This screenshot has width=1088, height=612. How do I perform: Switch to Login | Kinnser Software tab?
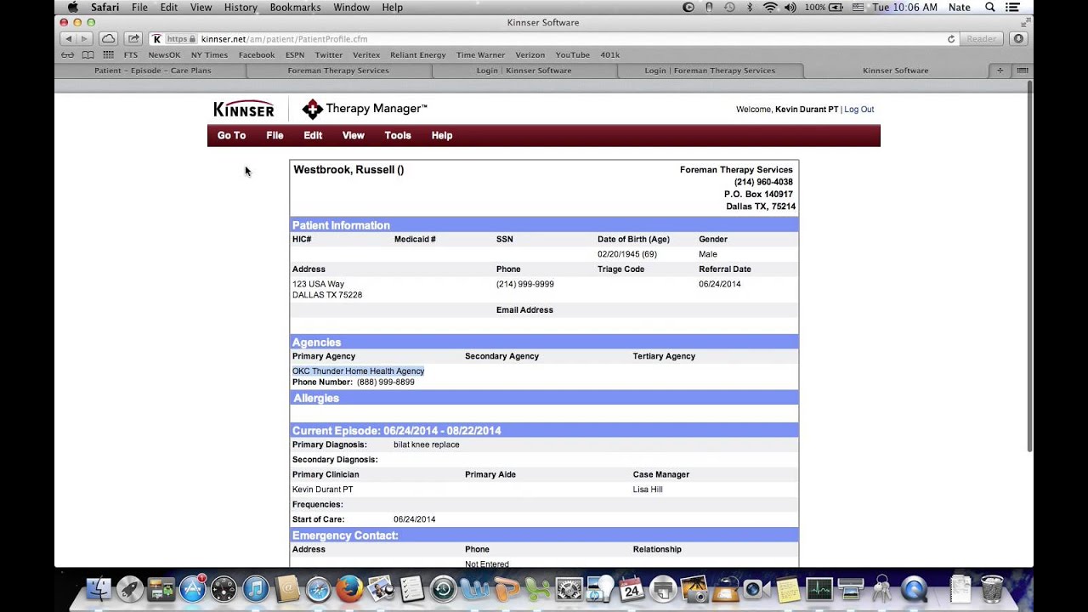point(524,71)
